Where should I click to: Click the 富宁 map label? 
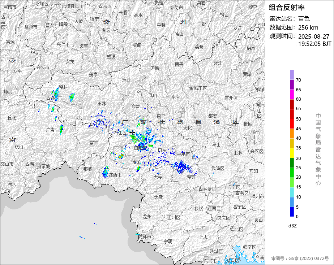tap(94, 143)
